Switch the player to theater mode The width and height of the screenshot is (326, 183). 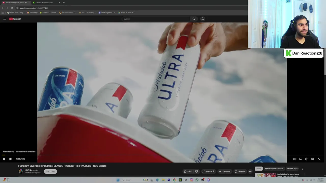313,159
